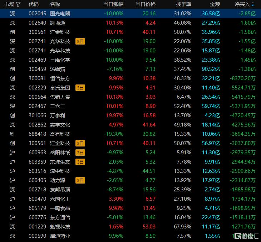This screenshot has width=261, height=242.
Task: Sort by 金额 column header
Action: pyautogui.click(x=215, y=4)
